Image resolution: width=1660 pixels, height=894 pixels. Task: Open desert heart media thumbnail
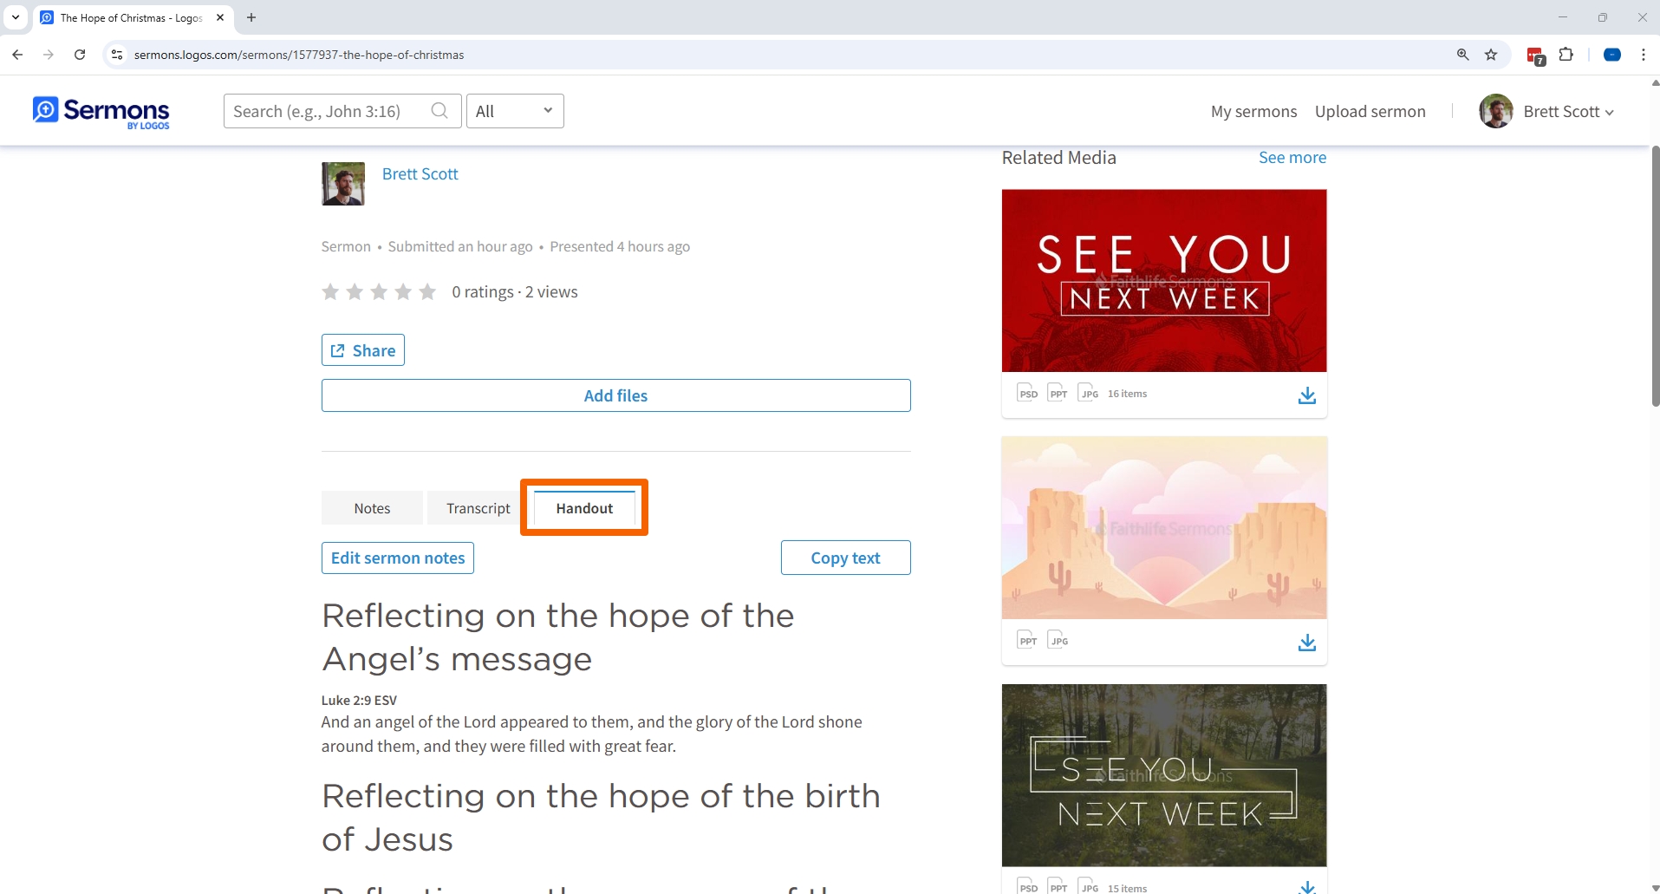tap(1164, 528)
